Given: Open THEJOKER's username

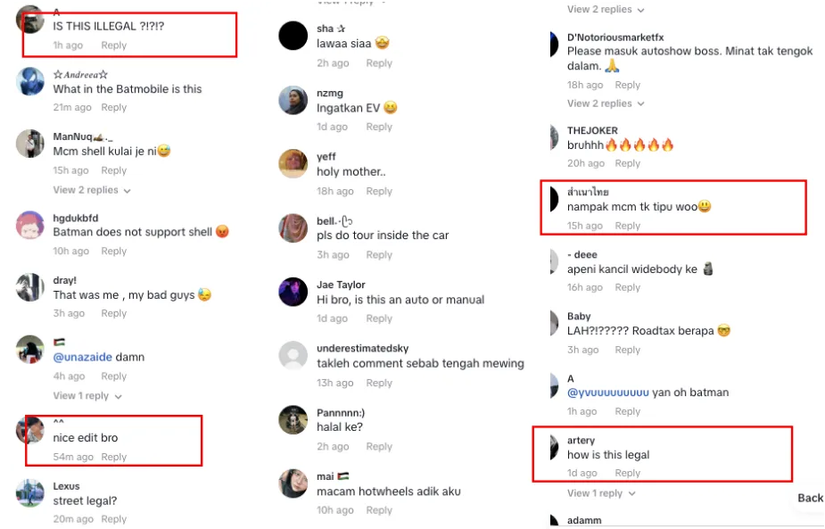Looking at the screenshot, I should pos(592,130).
